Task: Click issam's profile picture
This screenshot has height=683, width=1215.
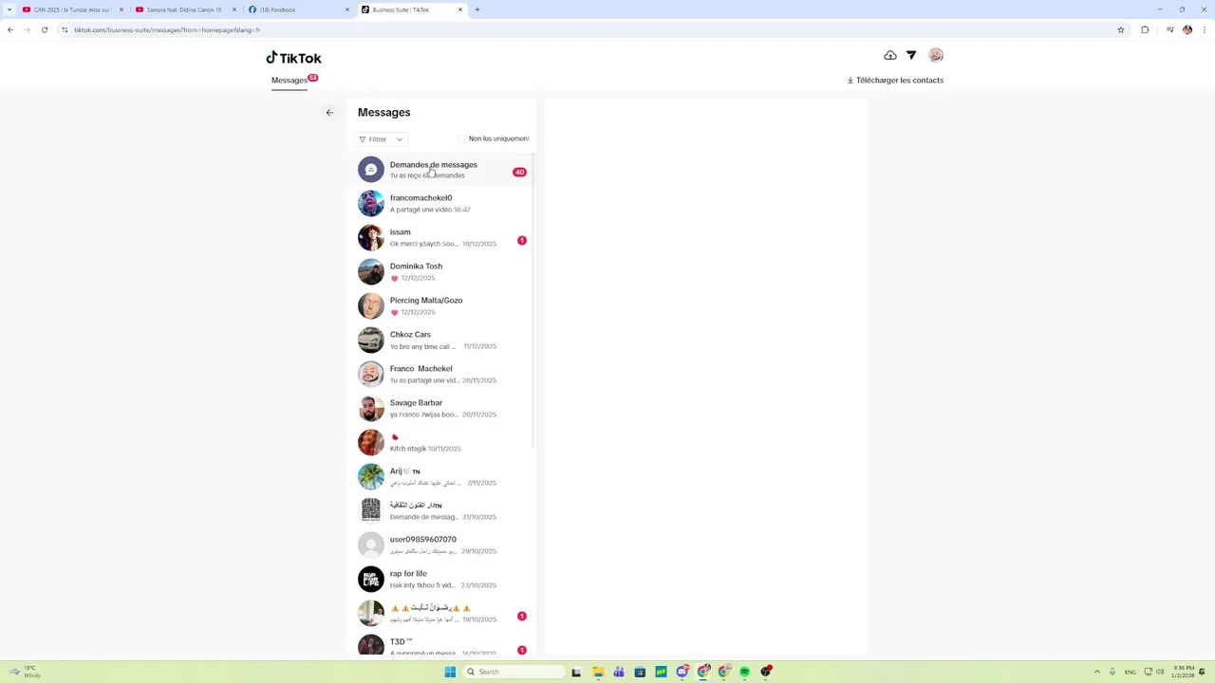Action: point(371,237)
